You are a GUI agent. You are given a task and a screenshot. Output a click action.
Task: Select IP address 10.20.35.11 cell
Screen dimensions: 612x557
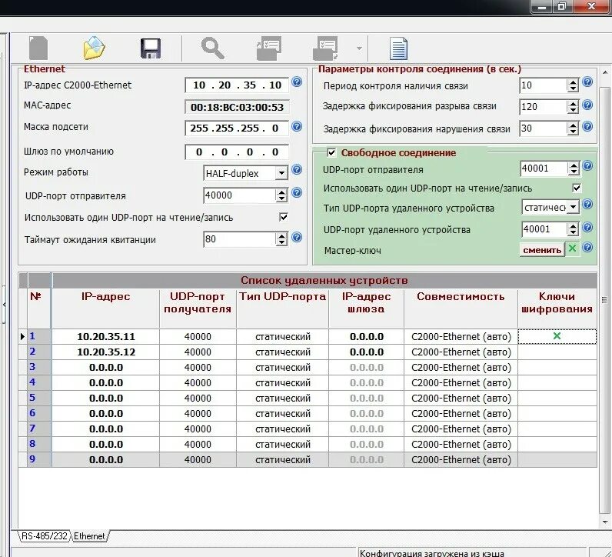click(x=106, y=336)
